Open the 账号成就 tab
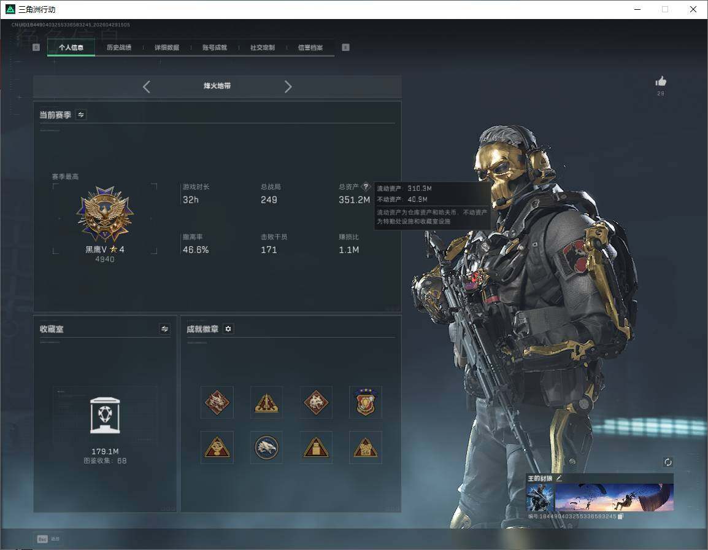 [x=215, y=47]
